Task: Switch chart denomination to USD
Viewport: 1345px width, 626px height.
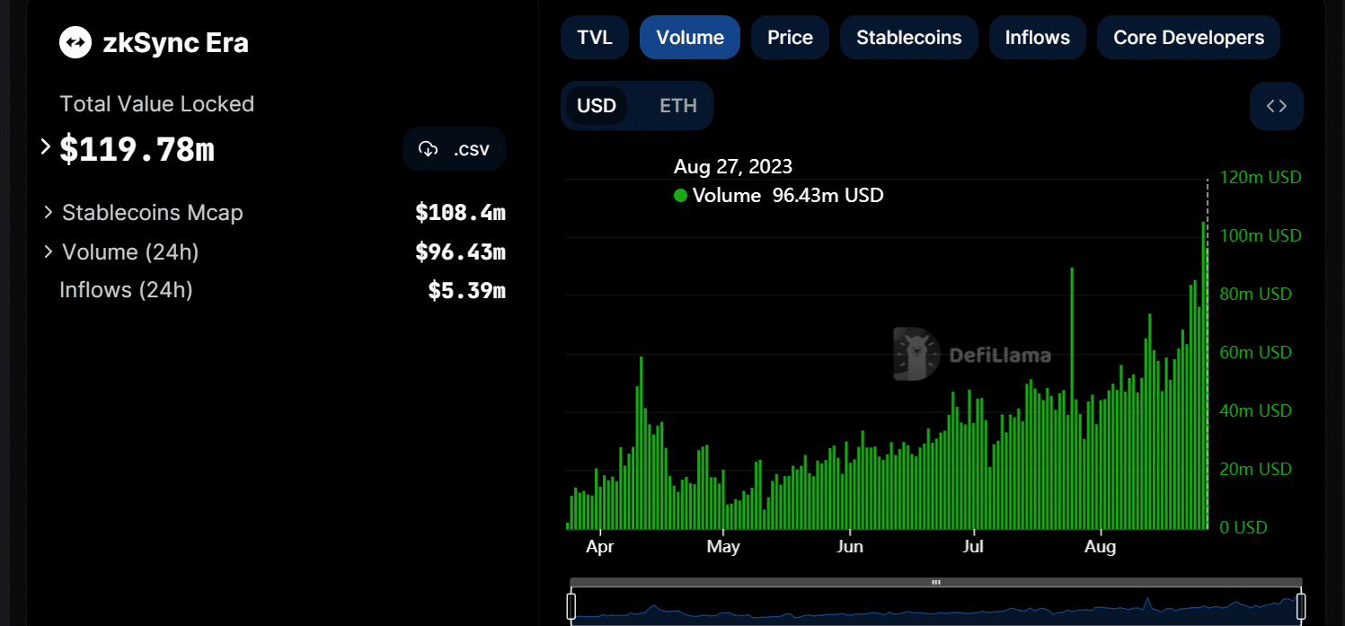Action: click(597, 106)
